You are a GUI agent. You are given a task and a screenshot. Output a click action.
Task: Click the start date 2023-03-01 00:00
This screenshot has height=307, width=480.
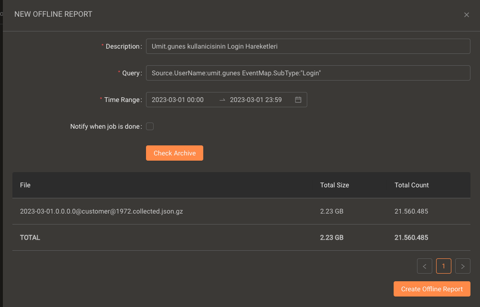[x=177, y=100]
